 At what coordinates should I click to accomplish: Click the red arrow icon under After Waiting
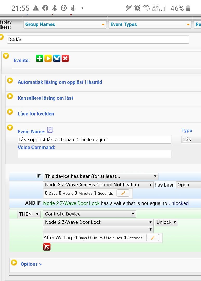(47, 247)
